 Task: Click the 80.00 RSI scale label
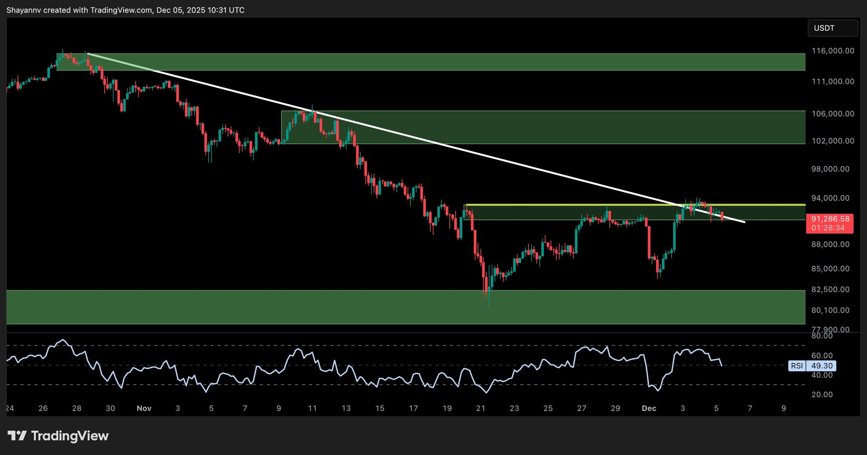coord(822,336)
